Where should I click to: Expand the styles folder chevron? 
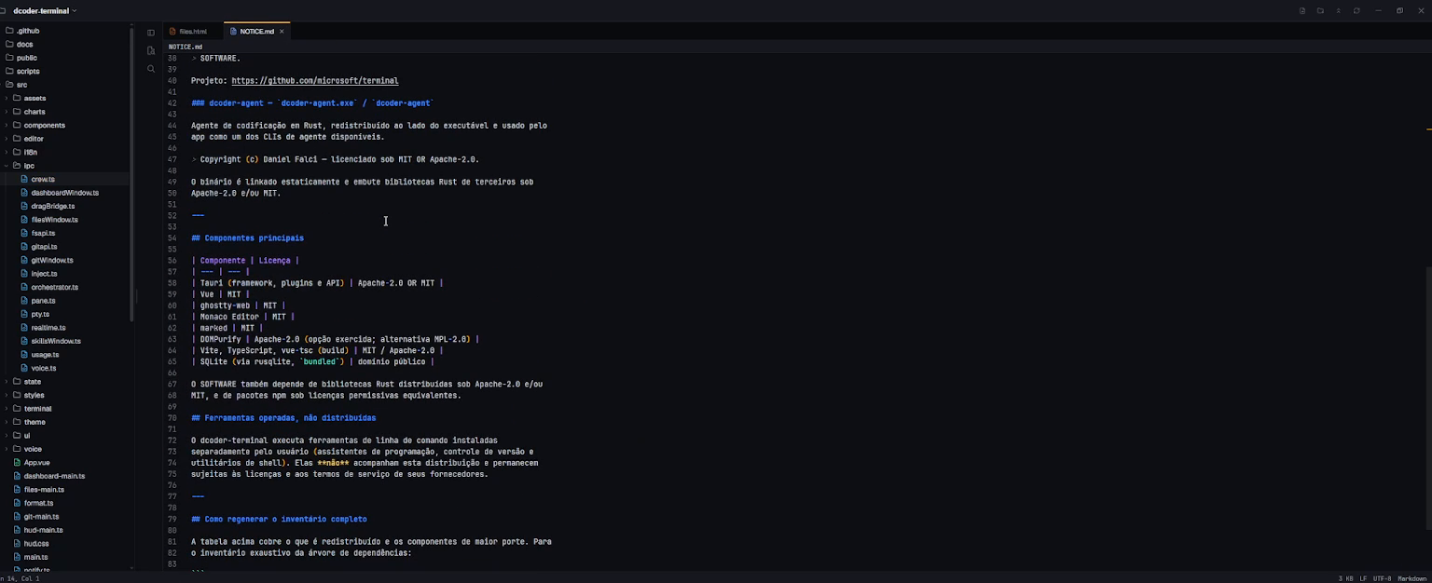[7, 395]
